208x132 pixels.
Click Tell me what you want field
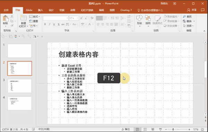(150, 10)
